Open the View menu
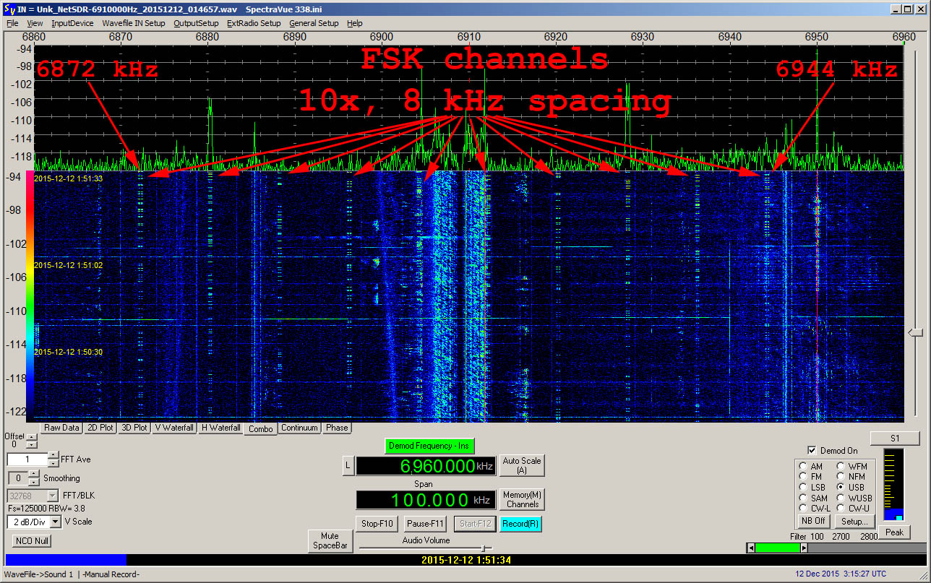 click(35, 23)
